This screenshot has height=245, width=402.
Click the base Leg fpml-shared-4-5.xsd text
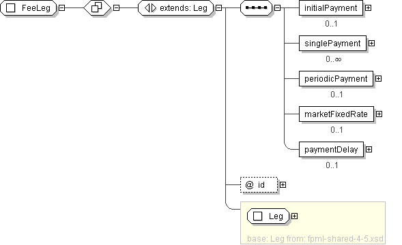315,239
